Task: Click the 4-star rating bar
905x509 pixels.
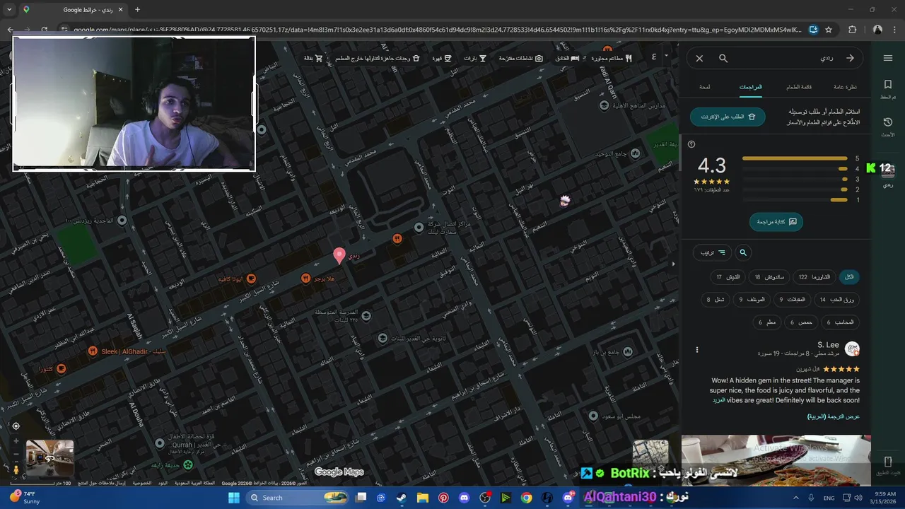Action: point(795,169)
